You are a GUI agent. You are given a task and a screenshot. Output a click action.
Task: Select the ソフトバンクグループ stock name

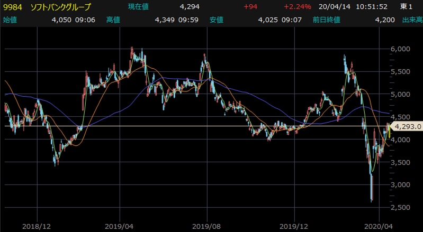(61, 7)
